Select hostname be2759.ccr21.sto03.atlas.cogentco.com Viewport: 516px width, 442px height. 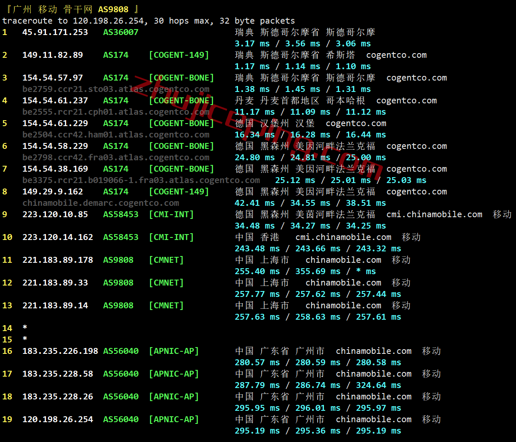116,89
